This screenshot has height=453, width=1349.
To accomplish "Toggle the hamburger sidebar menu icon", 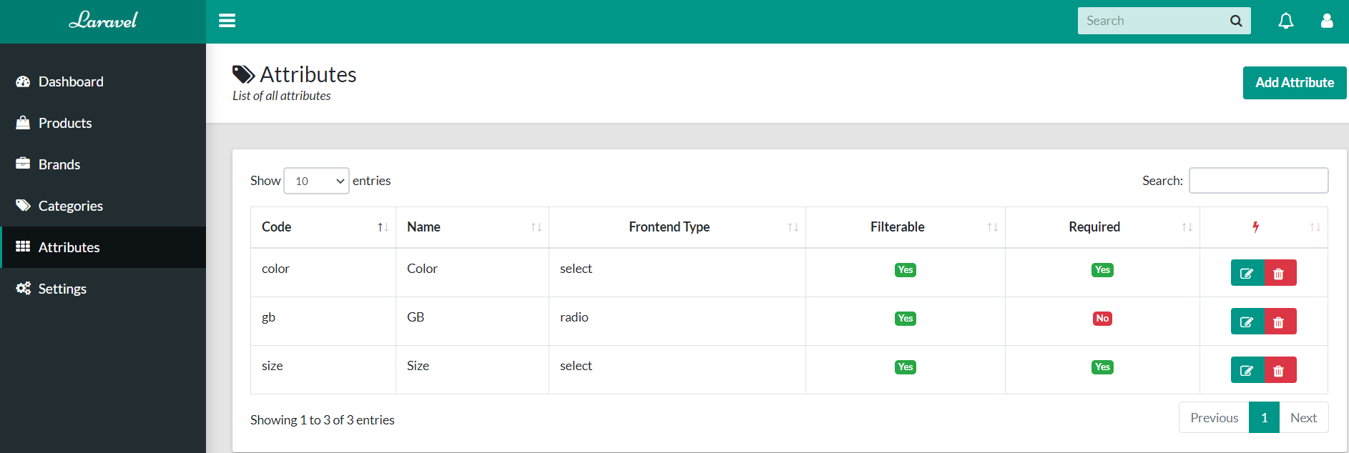I will click(x=227, y=21).
